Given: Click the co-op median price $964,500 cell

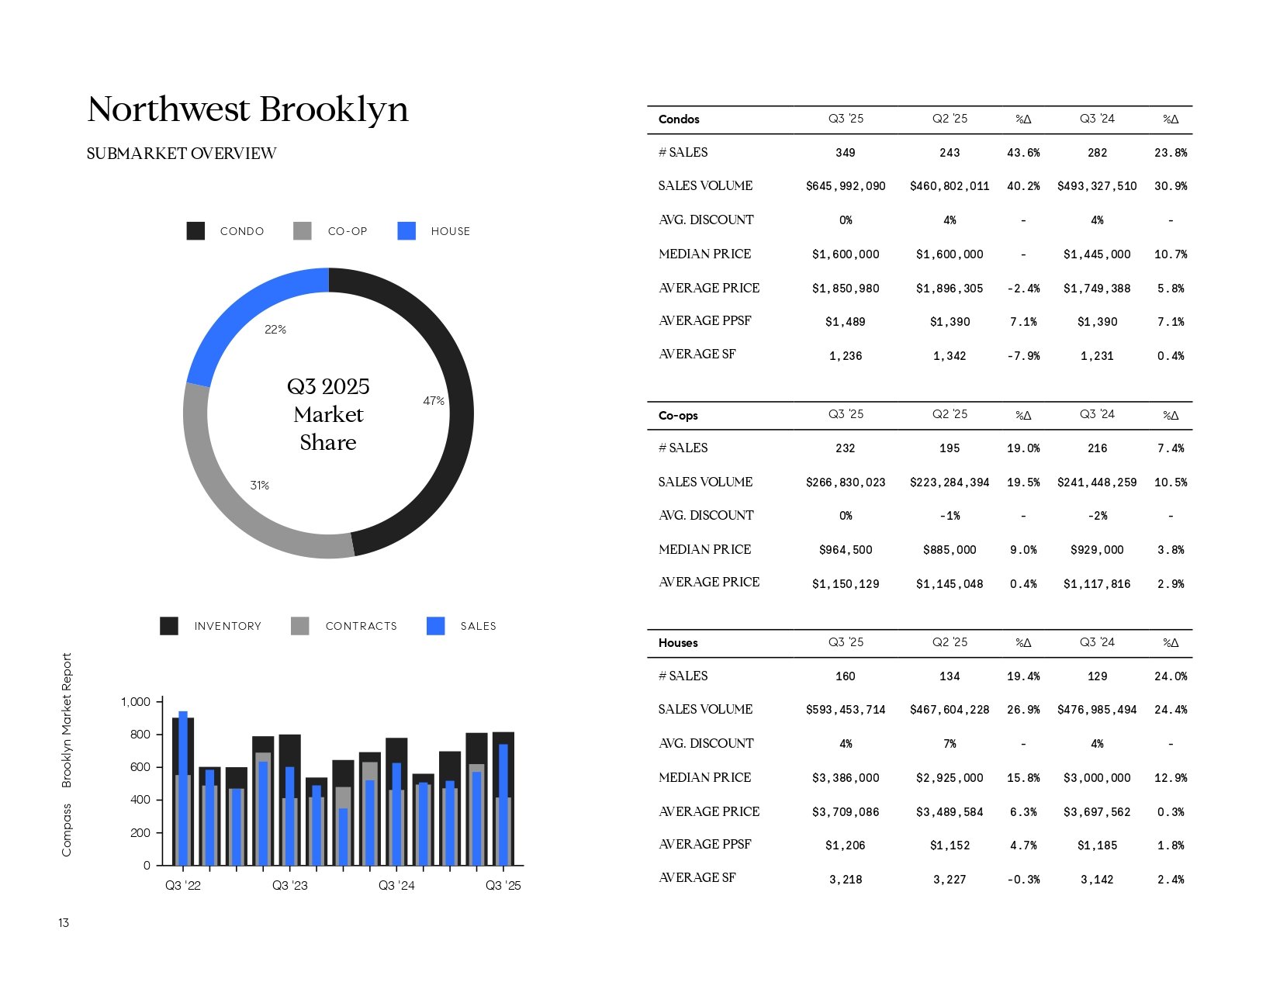Looking at the screenshot, I should tap(846, 550).
